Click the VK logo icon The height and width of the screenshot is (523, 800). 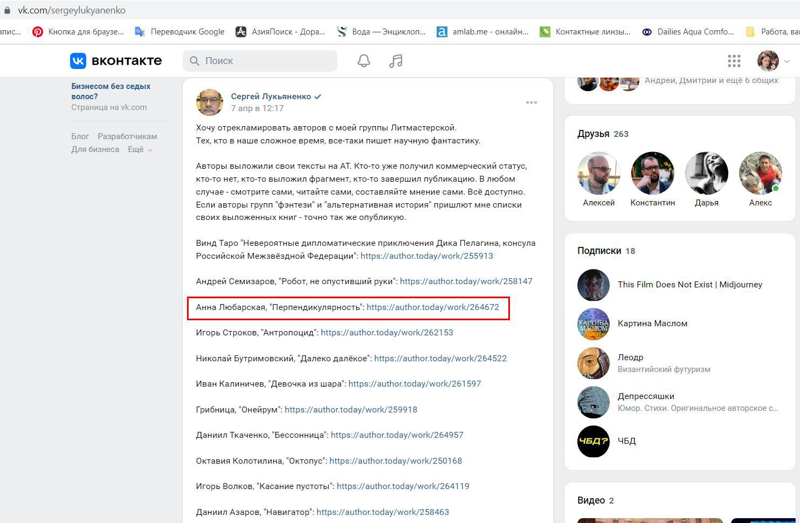pos(78,61)
